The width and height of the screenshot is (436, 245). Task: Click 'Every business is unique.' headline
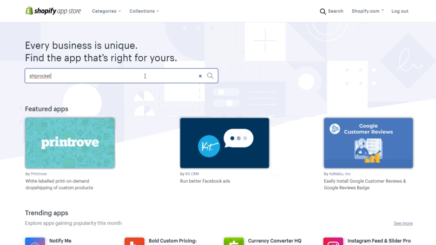[81, 45]
